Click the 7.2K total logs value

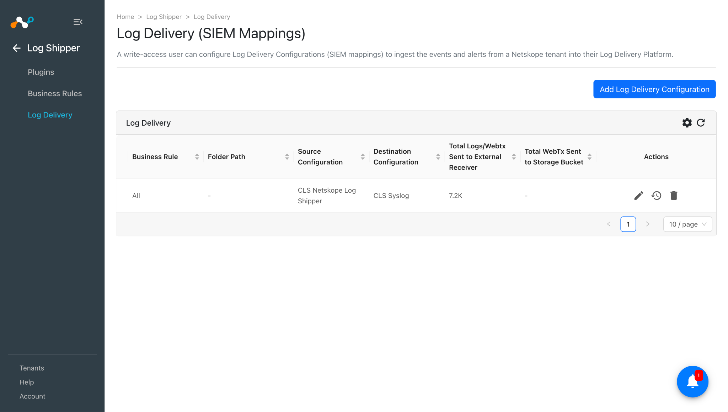point(456,196)
